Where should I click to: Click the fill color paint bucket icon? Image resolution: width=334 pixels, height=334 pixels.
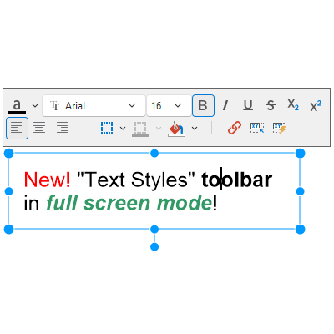[176, 129]
